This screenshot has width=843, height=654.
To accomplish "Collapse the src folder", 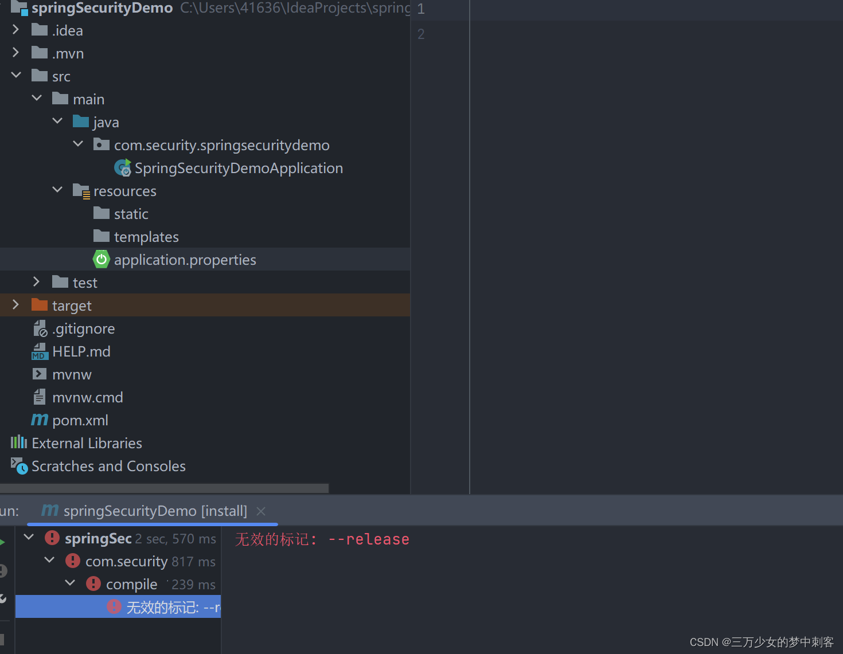I will coord(16,75).
